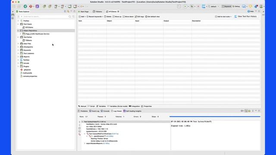Click the green Katalon TestOps toolbar icon
The height and width of the screenshot is (155, 276).
coord(25,6)
